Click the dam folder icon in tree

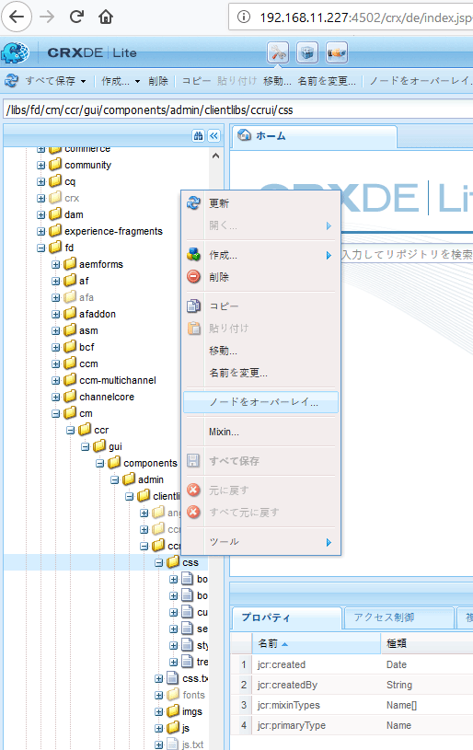55,213
